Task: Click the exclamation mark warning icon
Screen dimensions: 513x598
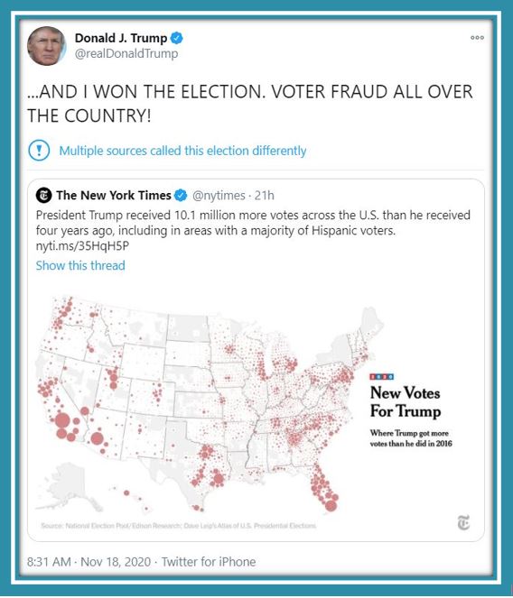Action: point(39,151)
